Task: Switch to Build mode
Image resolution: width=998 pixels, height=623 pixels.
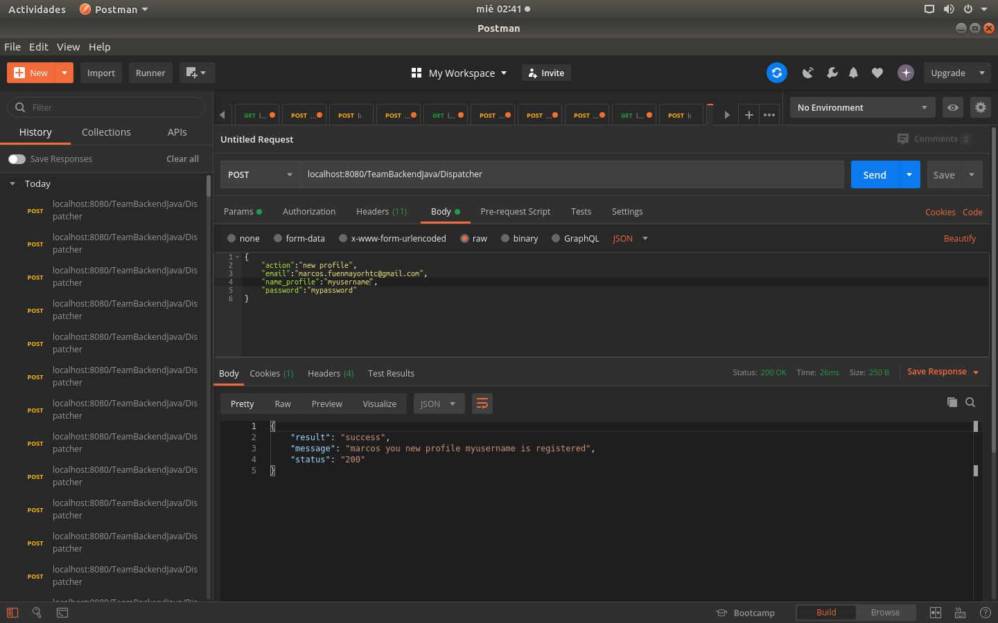Action: point(826,613)
